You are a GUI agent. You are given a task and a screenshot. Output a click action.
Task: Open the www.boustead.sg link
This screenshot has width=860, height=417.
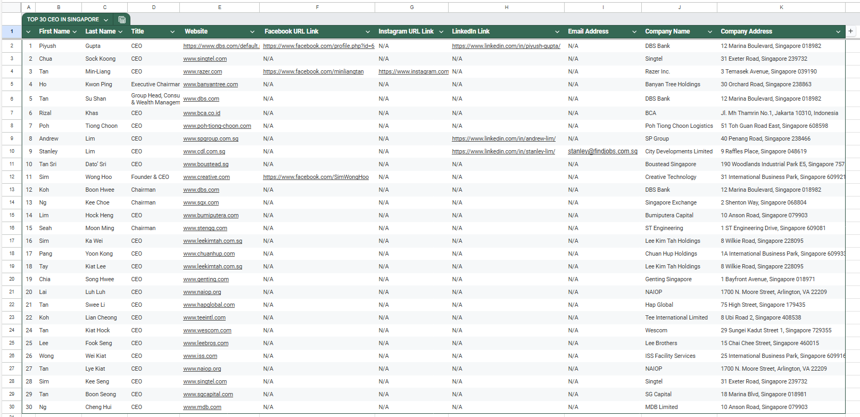pyautogui.click(x=206, y=165)
